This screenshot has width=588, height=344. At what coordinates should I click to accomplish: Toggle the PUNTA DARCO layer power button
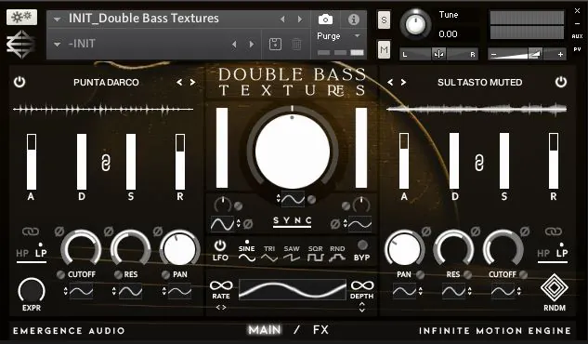pos(20,82)
